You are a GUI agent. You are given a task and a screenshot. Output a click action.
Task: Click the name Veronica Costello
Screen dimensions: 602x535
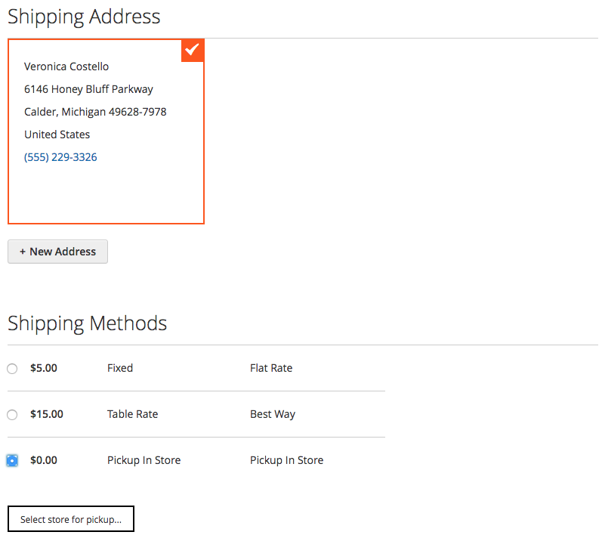pos(66,66)
